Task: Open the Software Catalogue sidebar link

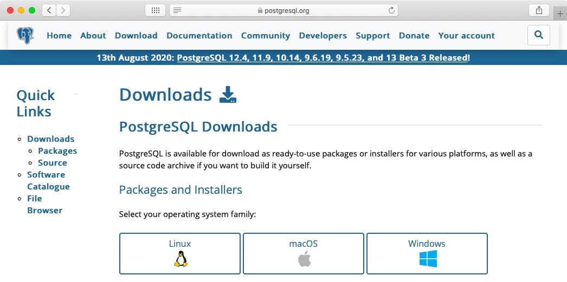Action: pos(48,180)
